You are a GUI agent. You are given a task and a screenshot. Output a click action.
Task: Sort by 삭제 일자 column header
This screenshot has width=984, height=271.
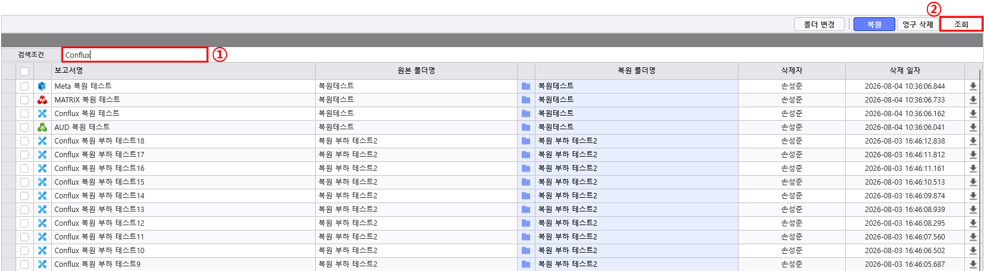[x=905, y=71]
